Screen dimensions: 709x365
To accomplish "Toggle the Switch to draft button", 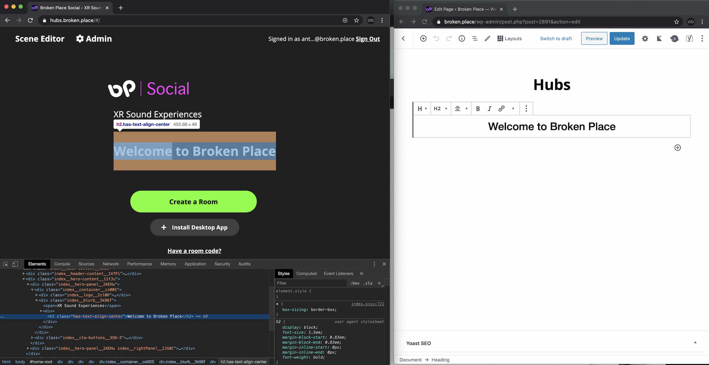I will 556,38.
